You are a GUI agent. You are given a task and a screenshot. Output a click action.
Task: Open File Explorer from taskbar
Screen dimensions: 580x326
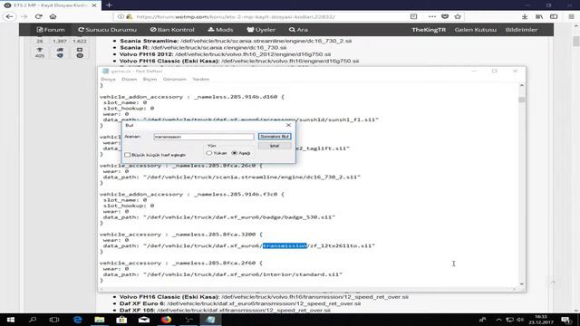pos(100,320)
